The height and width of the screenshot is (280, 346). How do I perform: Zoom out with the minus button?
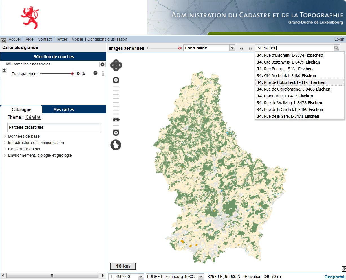[116, 133]
